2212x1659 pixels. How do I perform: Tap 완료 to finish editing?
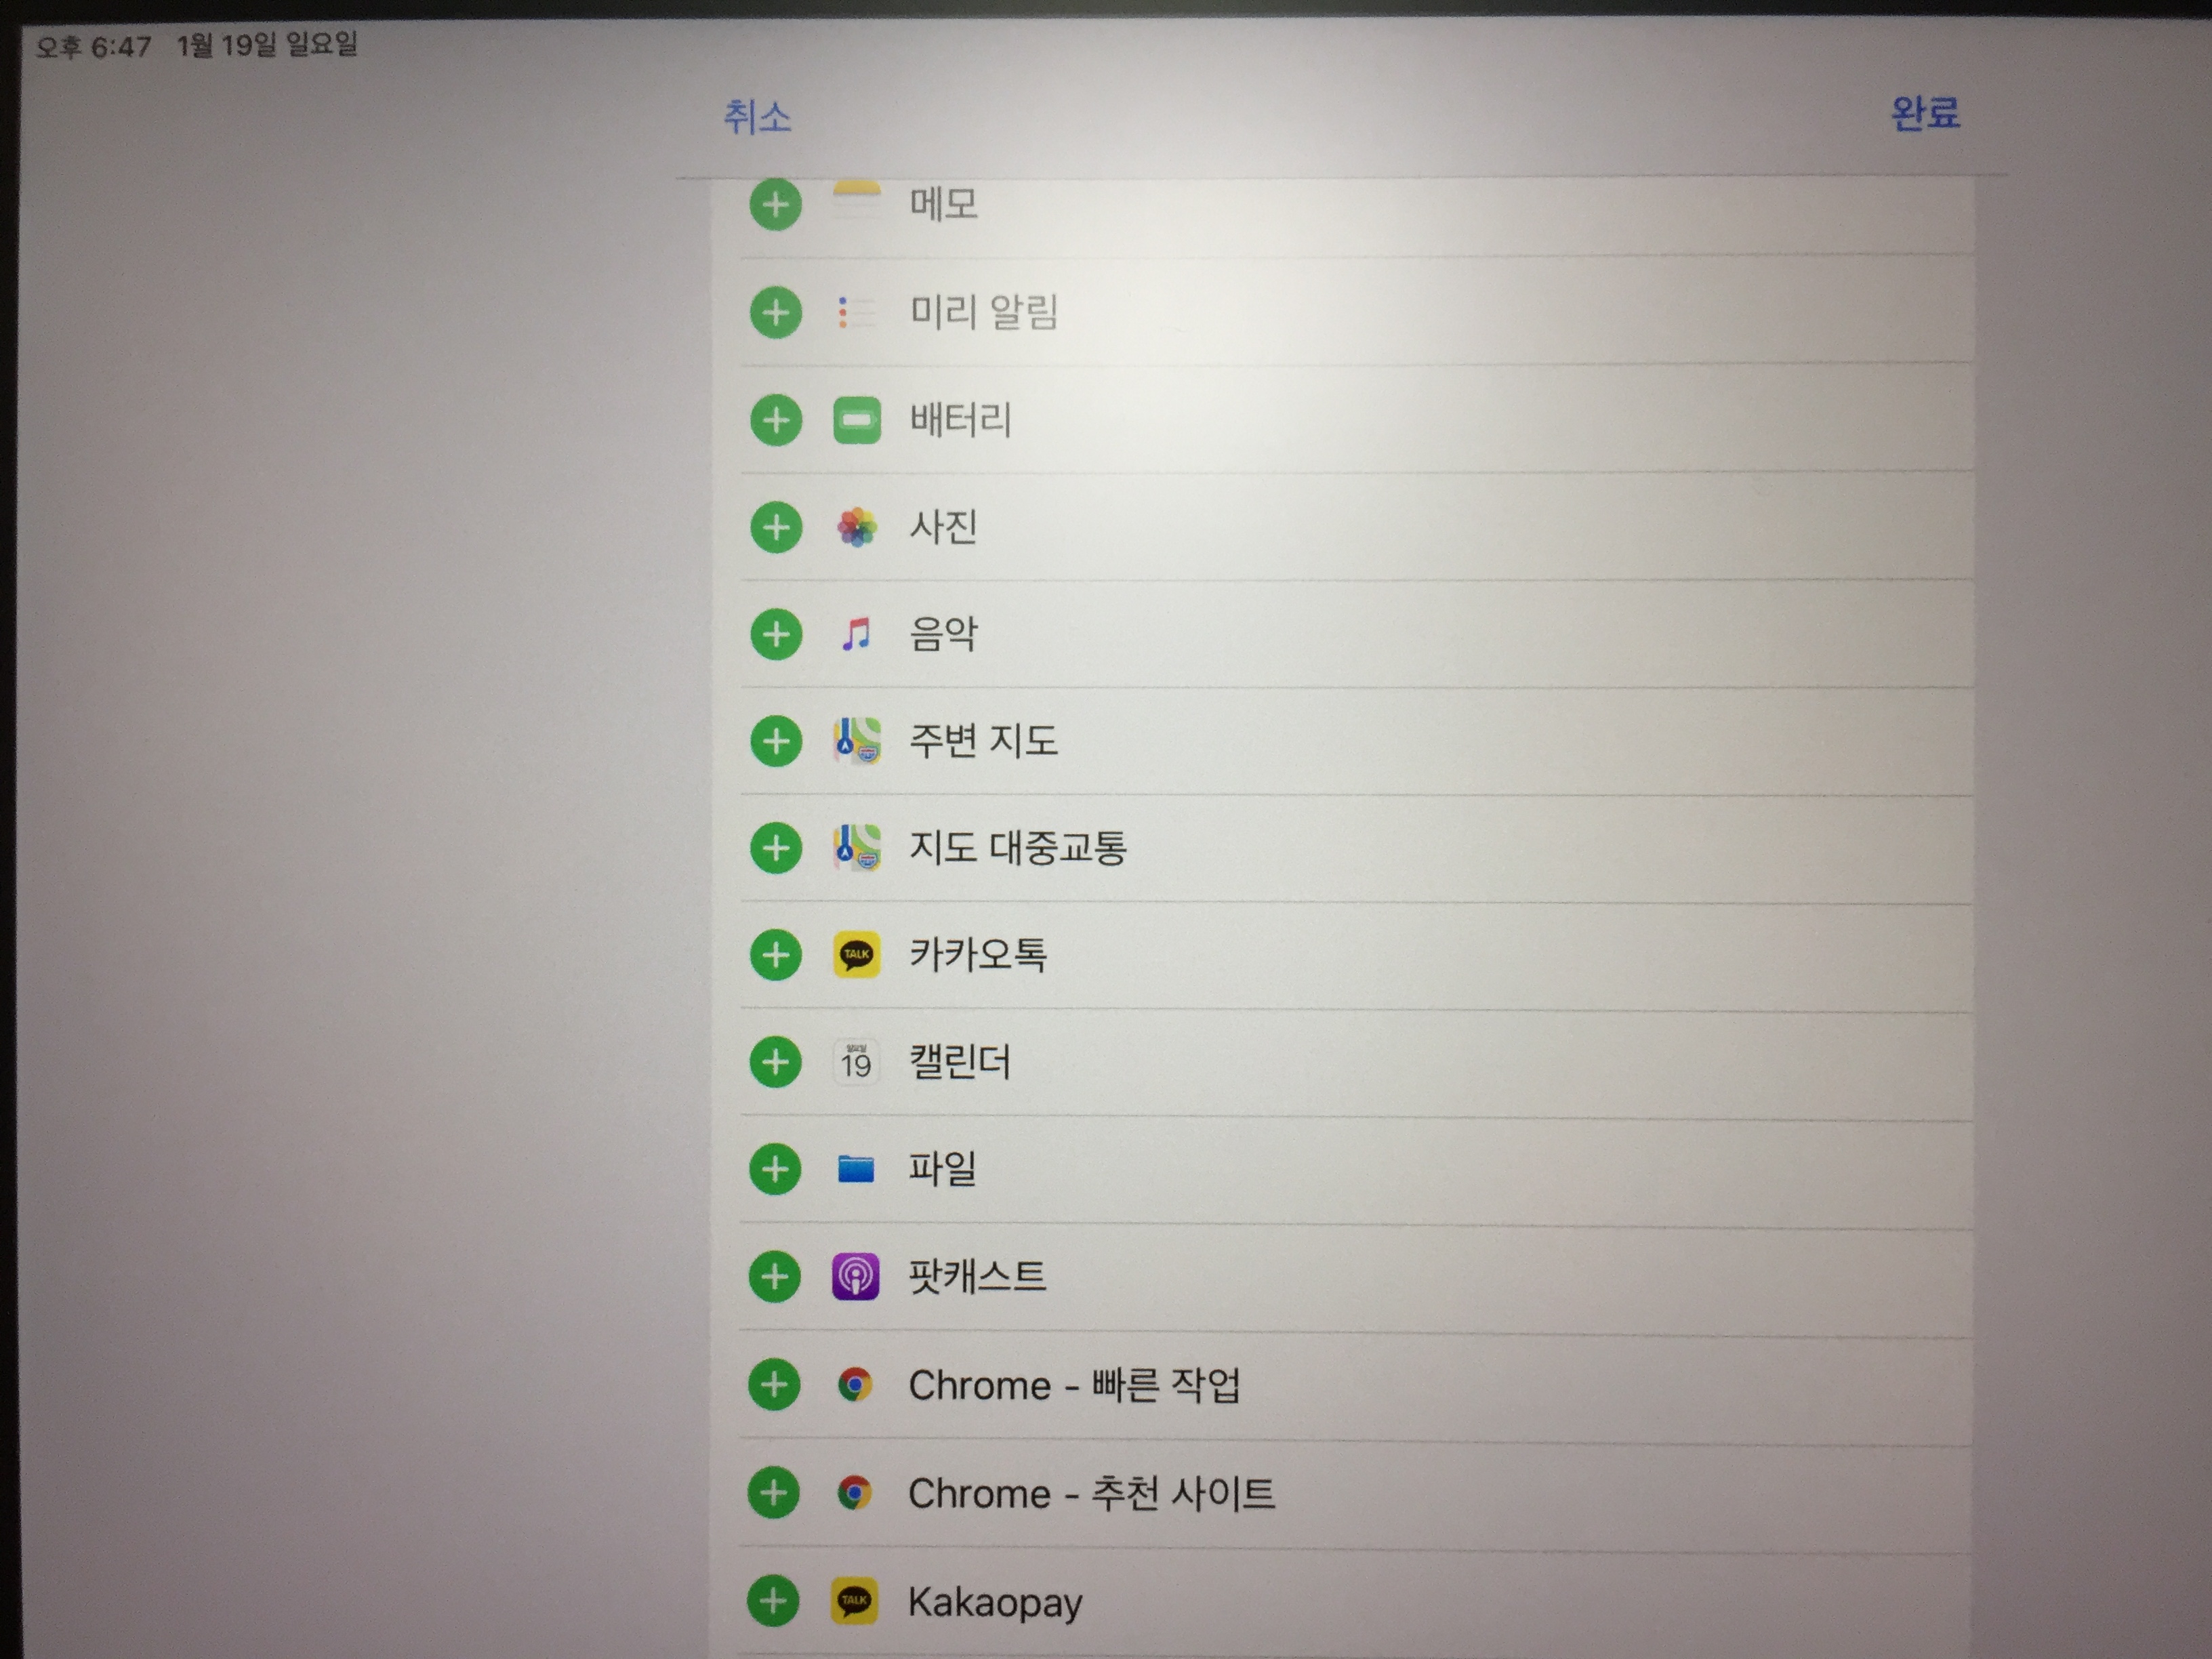(x=1925, y=113)
